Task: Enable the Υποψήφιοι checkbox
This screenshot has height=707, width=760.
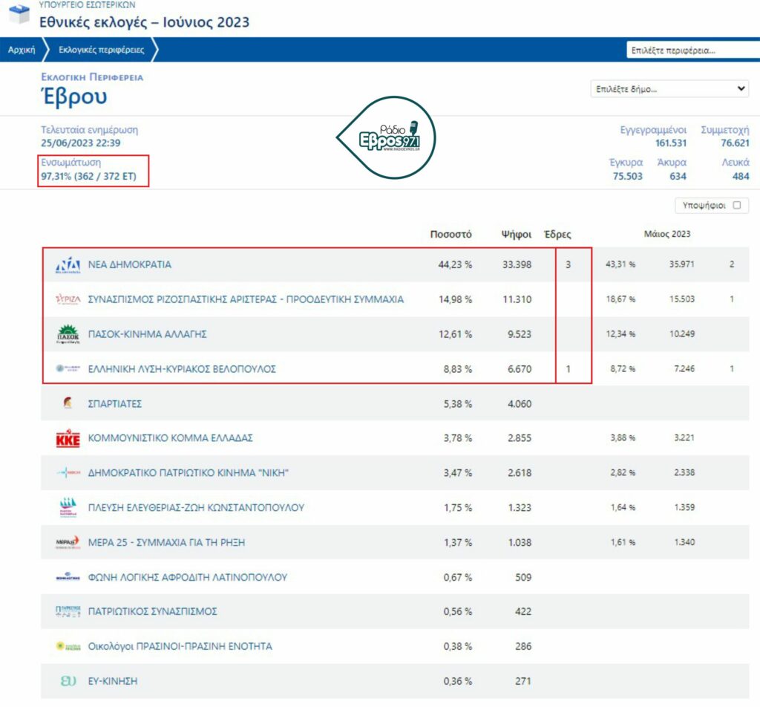Action: [737, 206]
